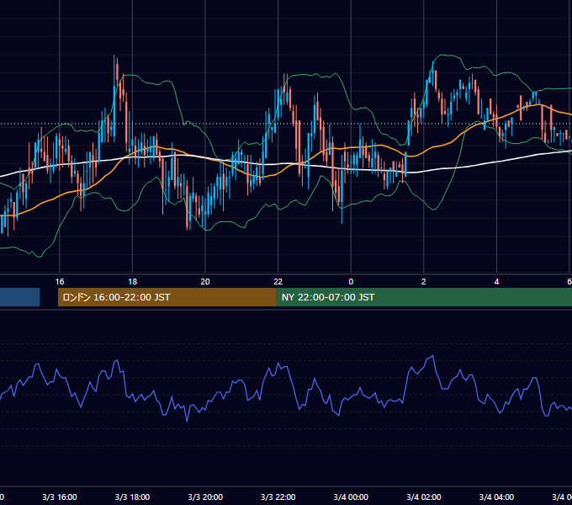The image size is (572, 505).
Task: Select the ロンドン 16:00-22:00 JST session bar
Action: [x=167, y=297]
